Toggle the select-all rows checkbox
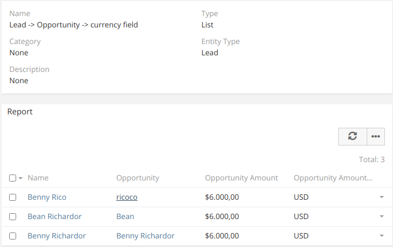Image resolution: width=393 pixels, height=247 pixels. (x=13, y=178)
